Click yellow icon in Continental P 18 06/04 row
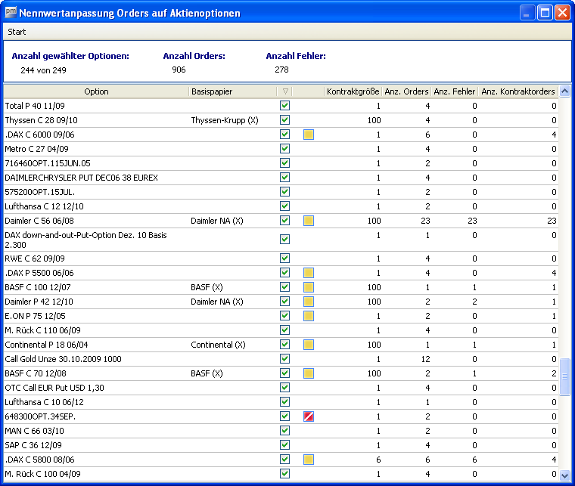The height and width of the screenshot is (486, 575). pos(309,345)
